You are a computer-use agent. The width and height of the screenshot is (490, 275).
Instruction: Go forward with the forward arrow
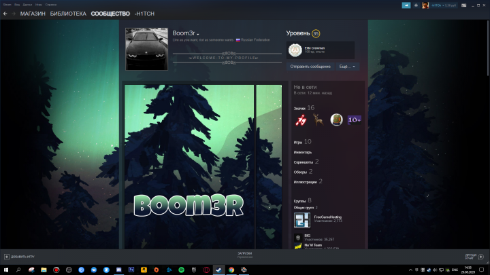(14, 14)
